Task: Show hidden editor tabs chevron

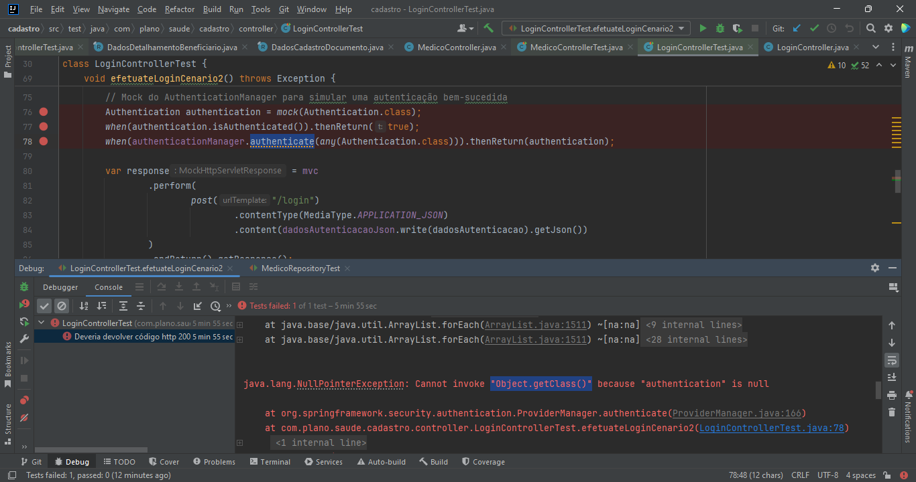Action: (x=876, y=47)
